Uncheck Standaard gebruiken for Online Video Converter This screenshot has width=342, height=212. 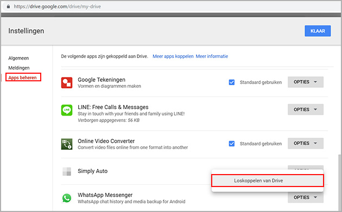[232, 144]
